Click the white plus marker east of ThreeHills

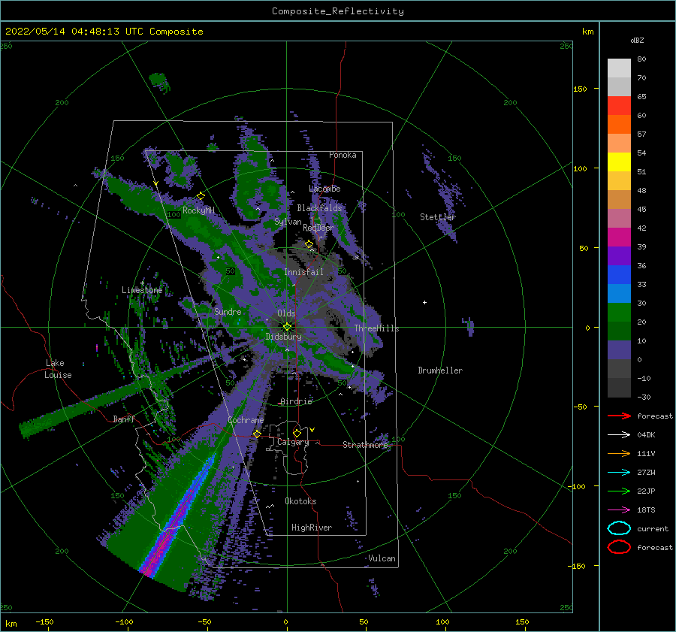424,302
